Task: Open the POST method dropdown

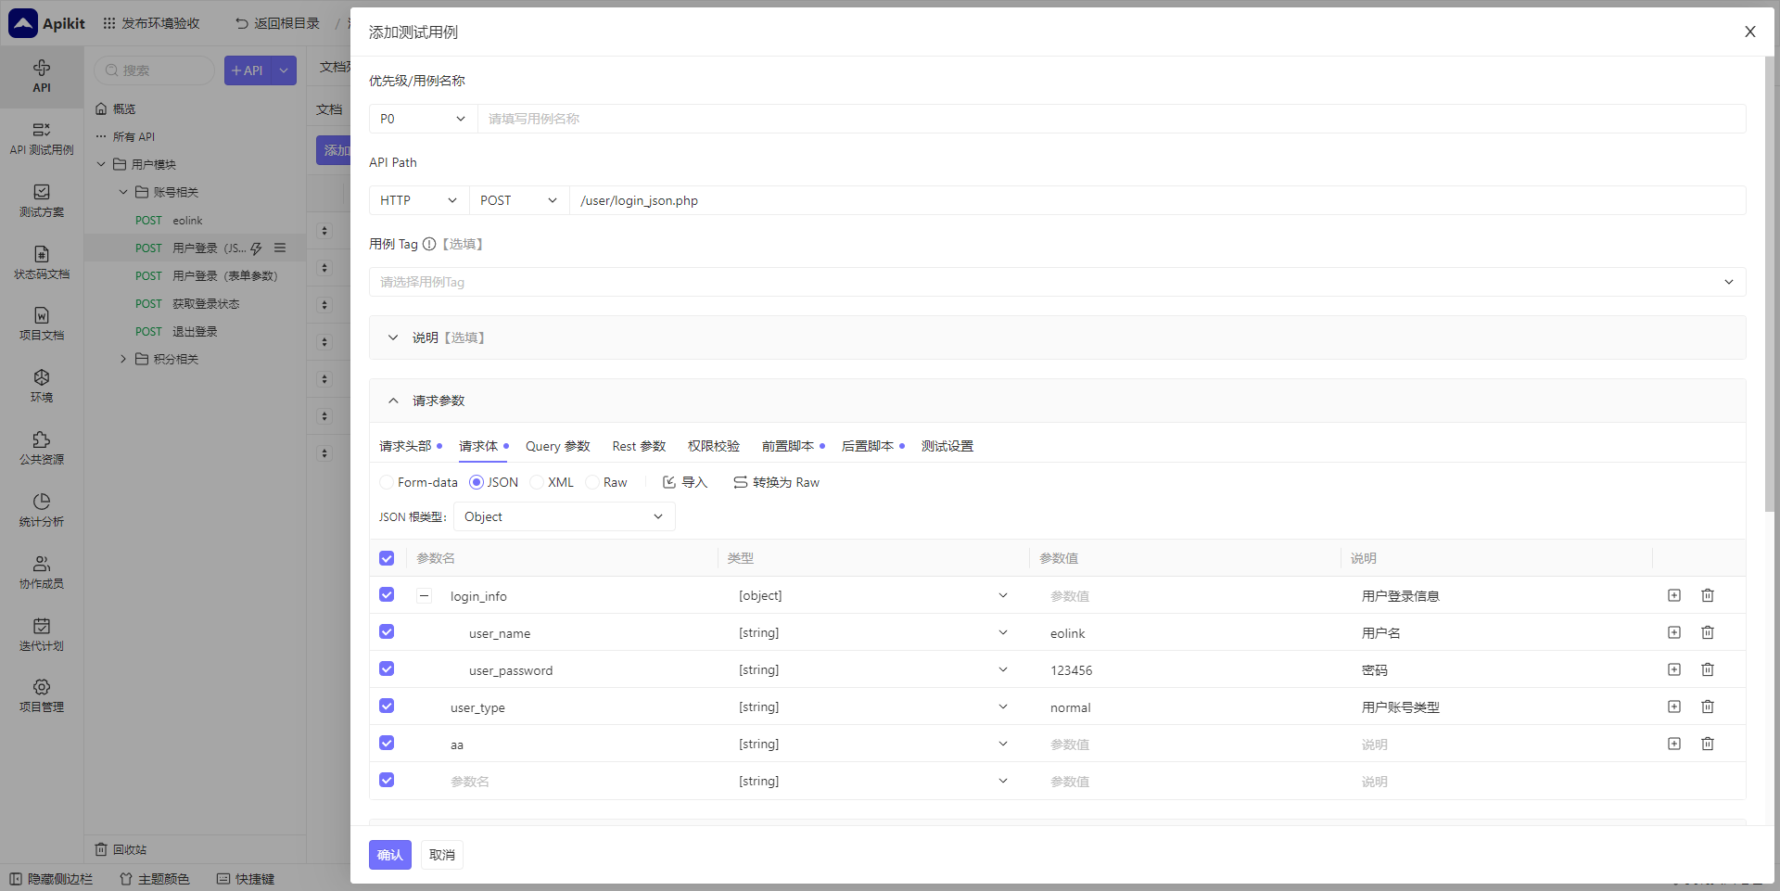Action: tap(519, 200)
